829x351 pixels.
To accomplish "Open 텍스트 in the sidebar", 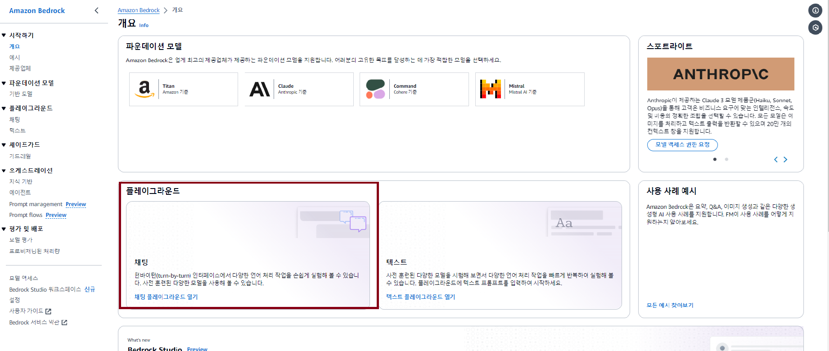I will [x=18, y=130].
